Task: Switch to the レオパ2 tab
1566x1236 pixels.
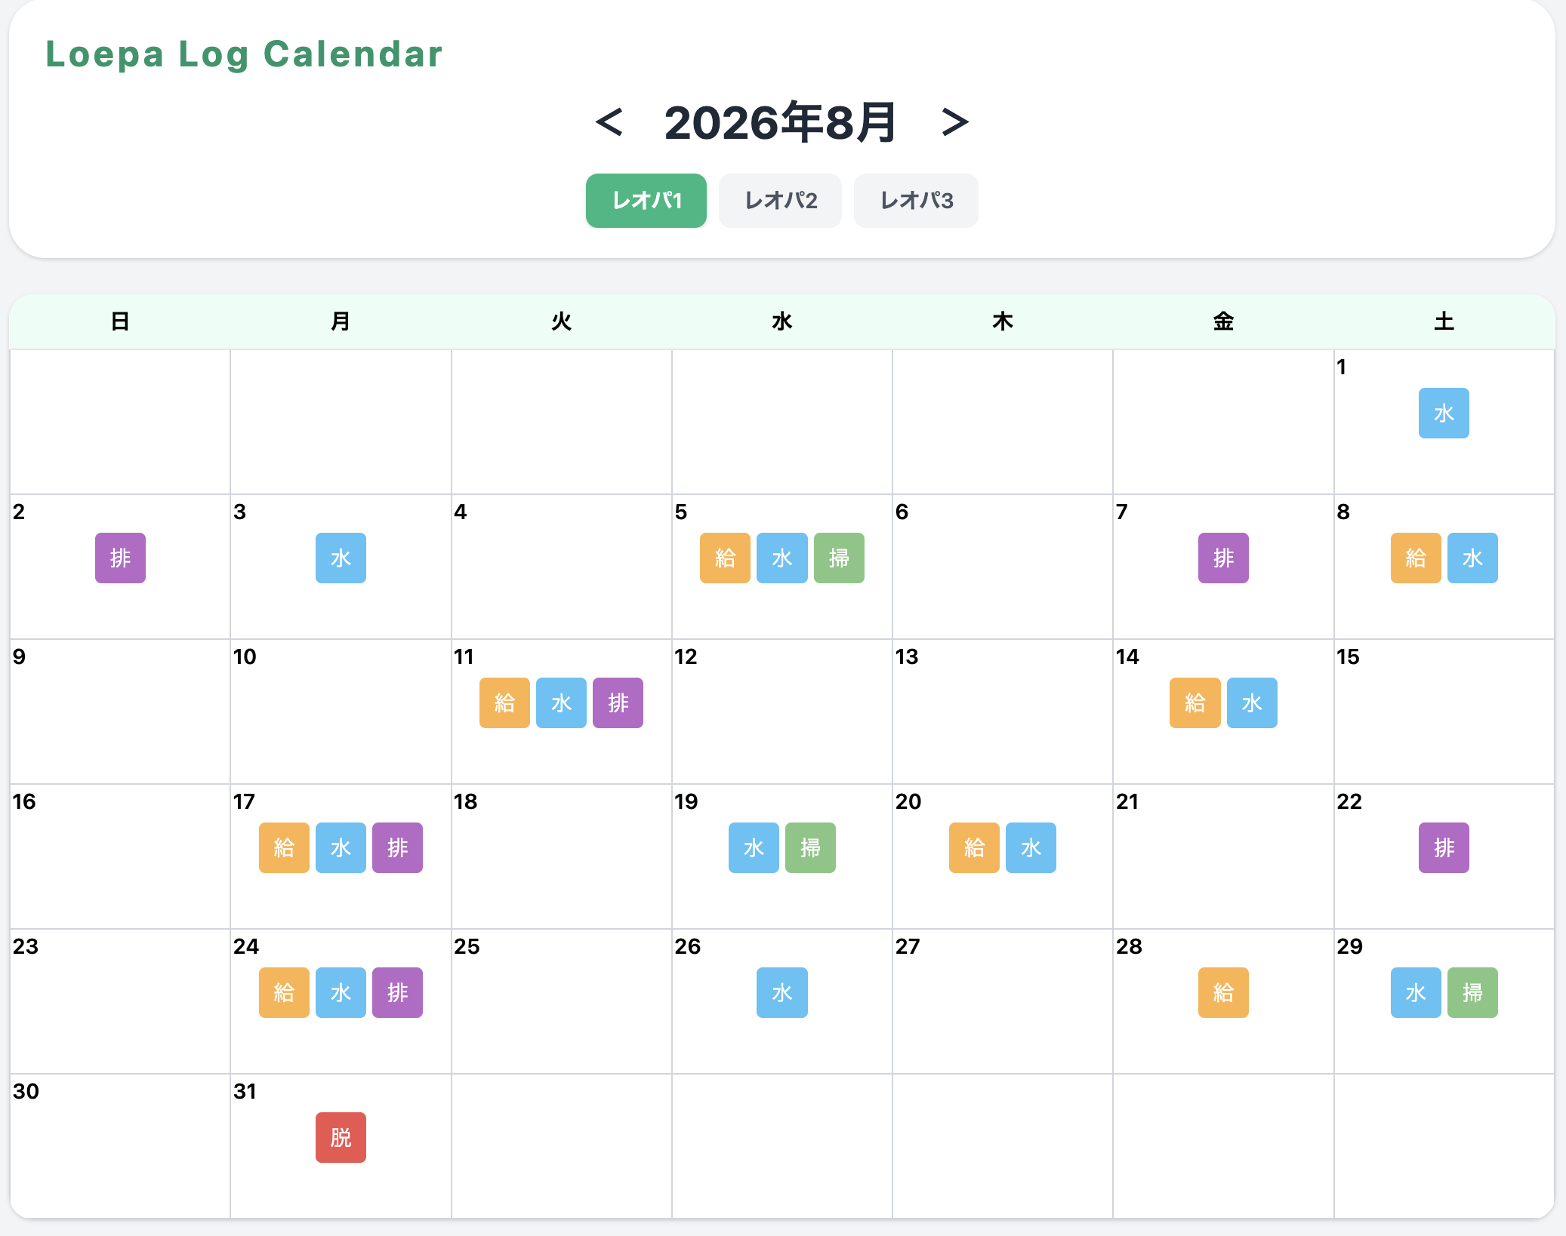Action: (780, 201)
